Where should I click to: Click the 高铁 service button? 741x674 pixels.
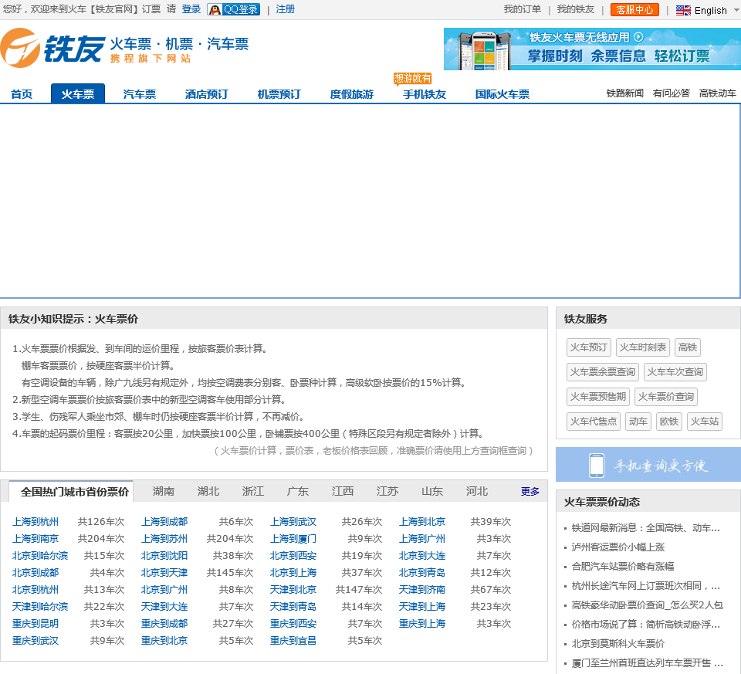pos(688,347)
